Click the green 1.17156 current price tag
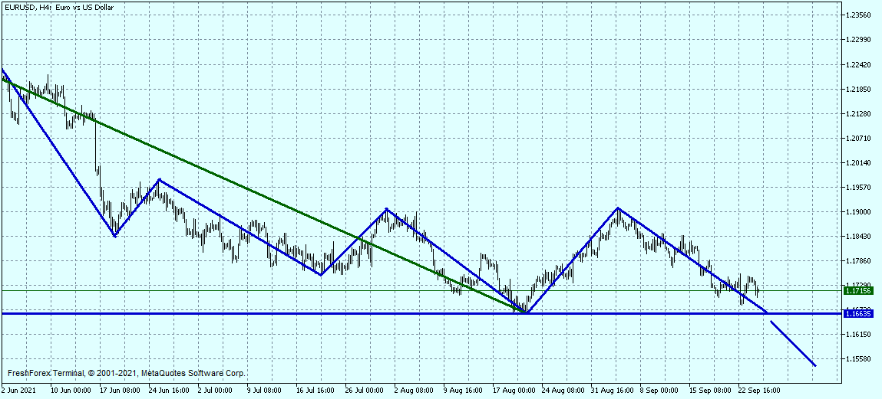882x399 pixels. 857,290
